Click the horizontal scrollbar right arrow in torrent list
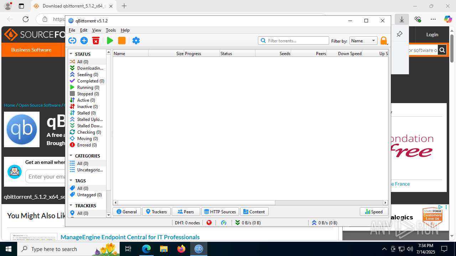The width and height of the screenshot is (456, 256). pyautogui.click(x=385, y=203)
